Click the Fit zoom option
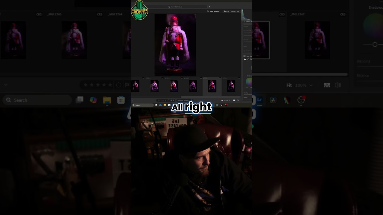This screenshot has height=215, width=383. coord(222,100)
